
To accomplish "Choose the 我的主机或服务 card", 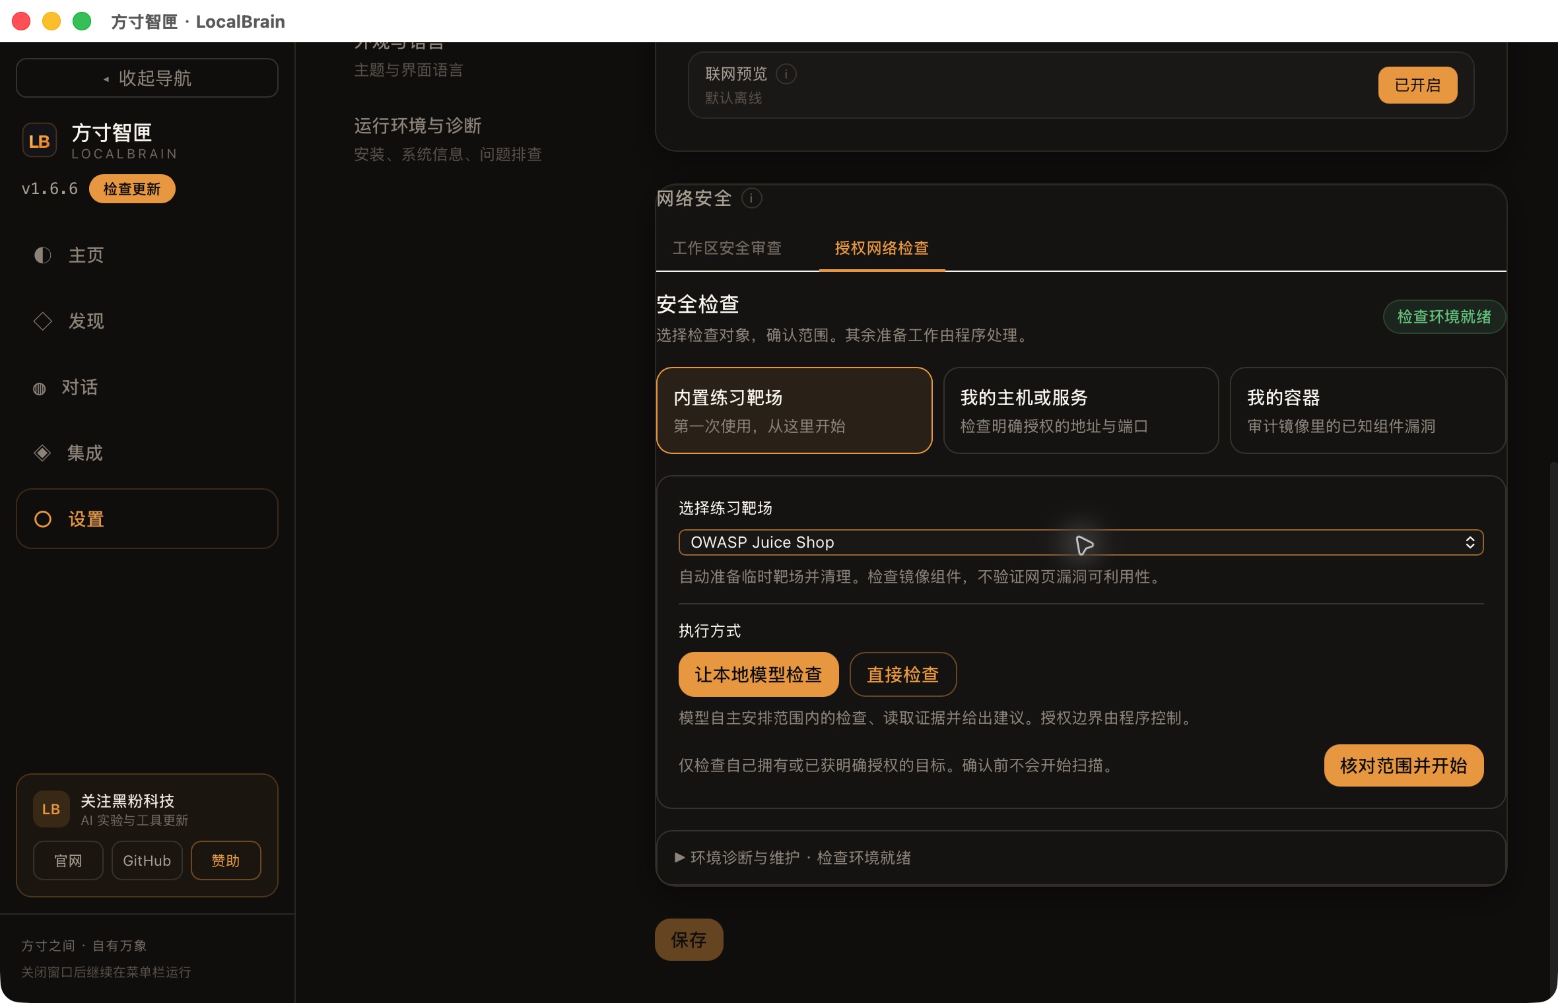I will 1081,410.
